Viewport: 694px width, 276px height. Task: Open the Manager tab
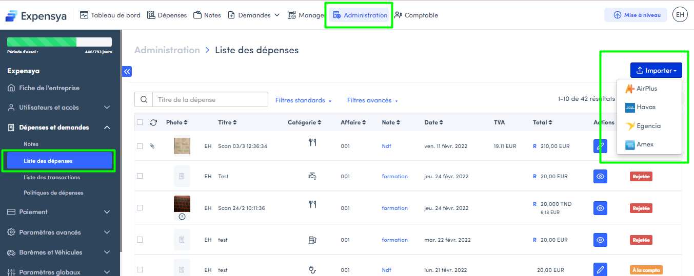[x=306, y=15]
